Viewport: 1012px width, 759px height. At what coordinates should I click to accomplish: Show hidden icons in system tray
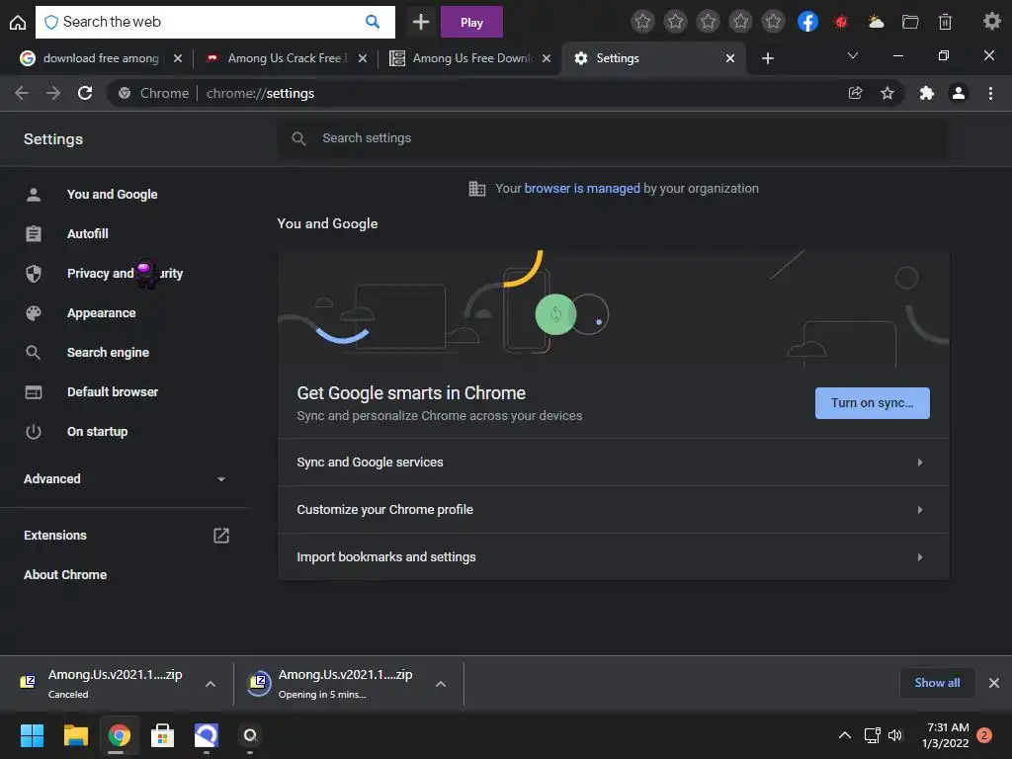[844, 735]
